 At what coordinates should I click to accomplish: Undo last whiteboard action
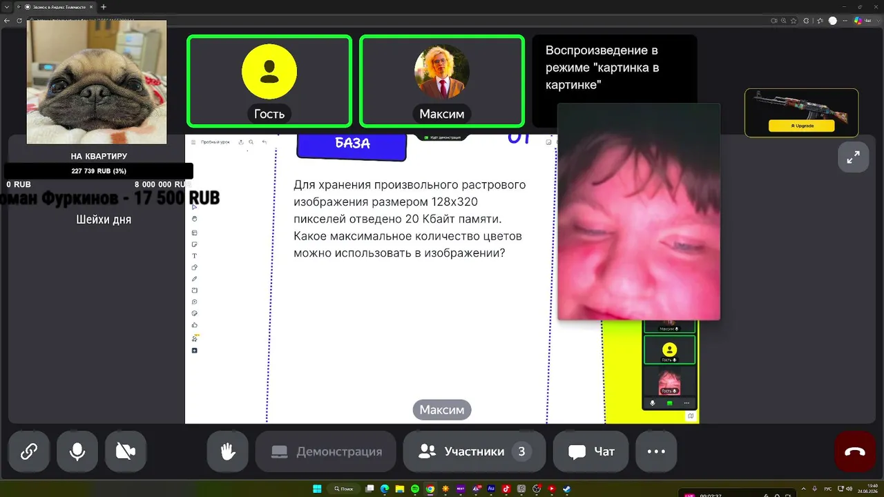264,142
